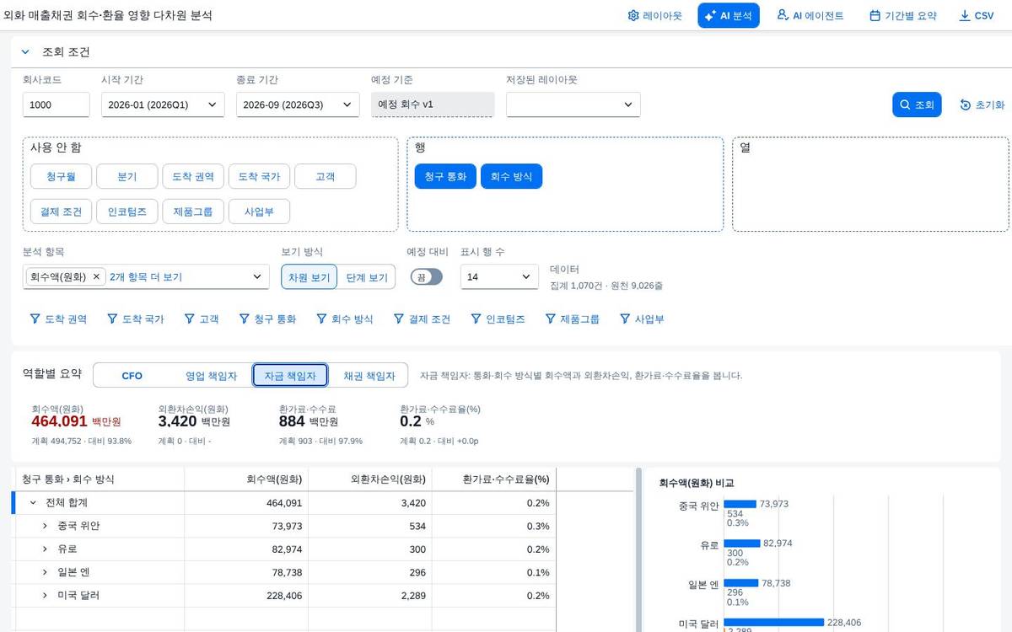This screenshot has height=632, width=1012.
Task: Open the 2개 항목 더 보기 link
Action: 145,276
